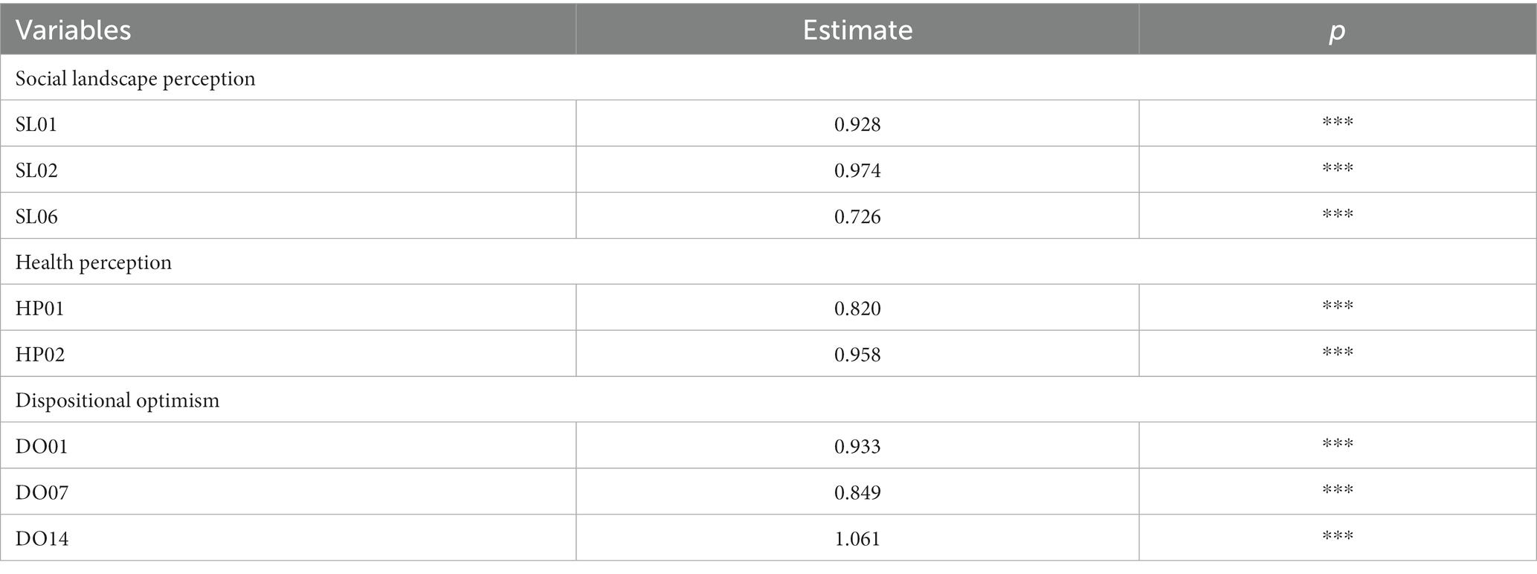The width and height of the screenshot is (1537, 574).
Task: Click the 1.061 estimate for DO14
Action: (857, 538)
